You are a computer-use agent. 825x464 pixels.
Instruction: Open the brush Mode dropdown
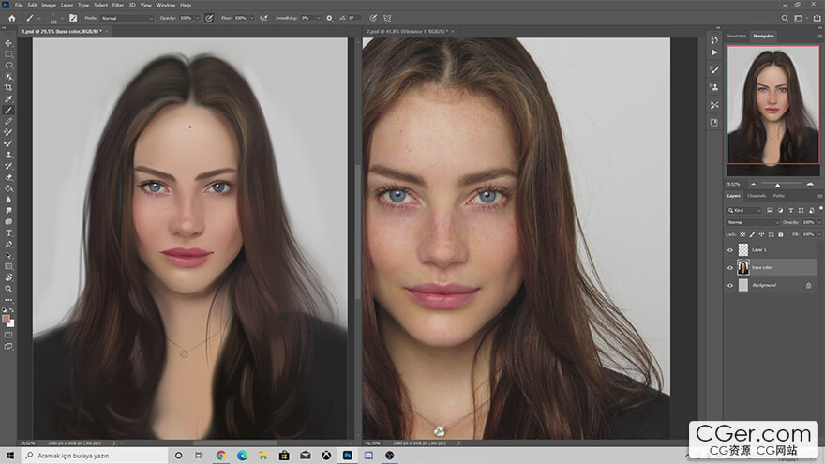[127, 18]
